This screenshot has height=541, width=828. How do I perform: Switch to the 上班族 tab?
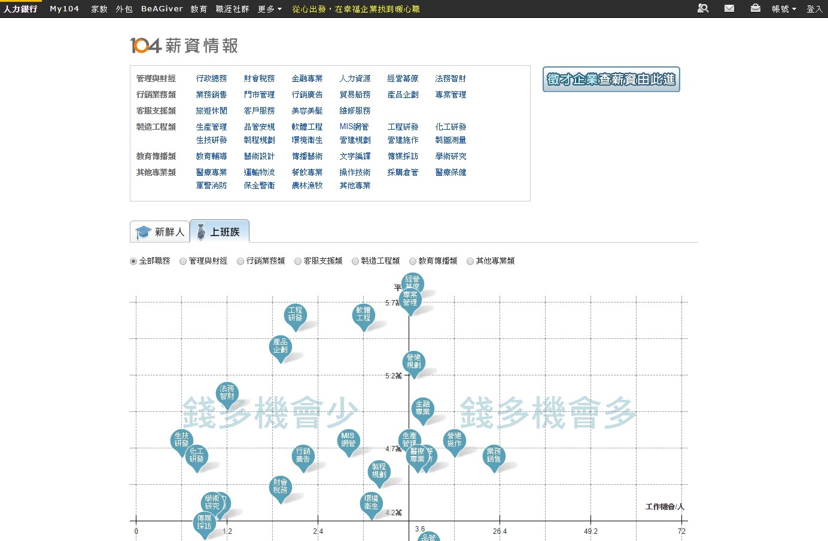(220, 232)
